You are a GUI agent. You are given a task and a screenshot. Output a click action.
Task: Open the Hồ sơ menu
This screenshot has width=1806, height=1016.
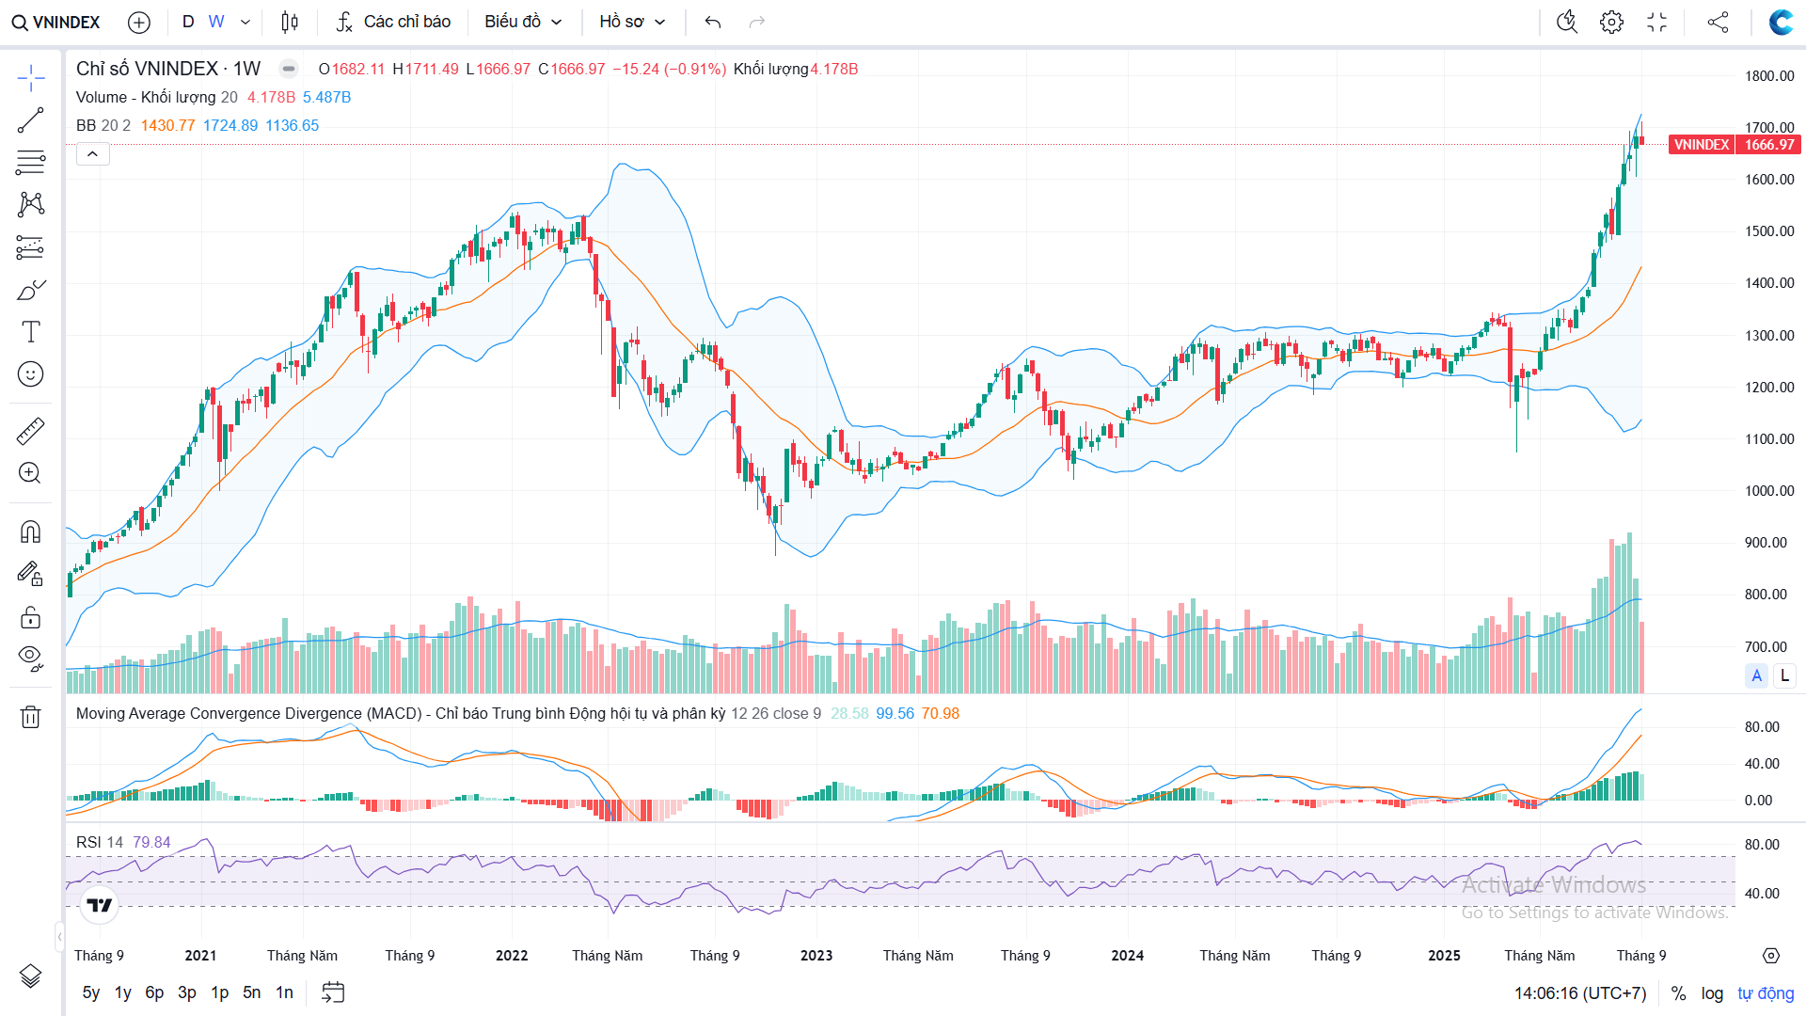(632, 22)
